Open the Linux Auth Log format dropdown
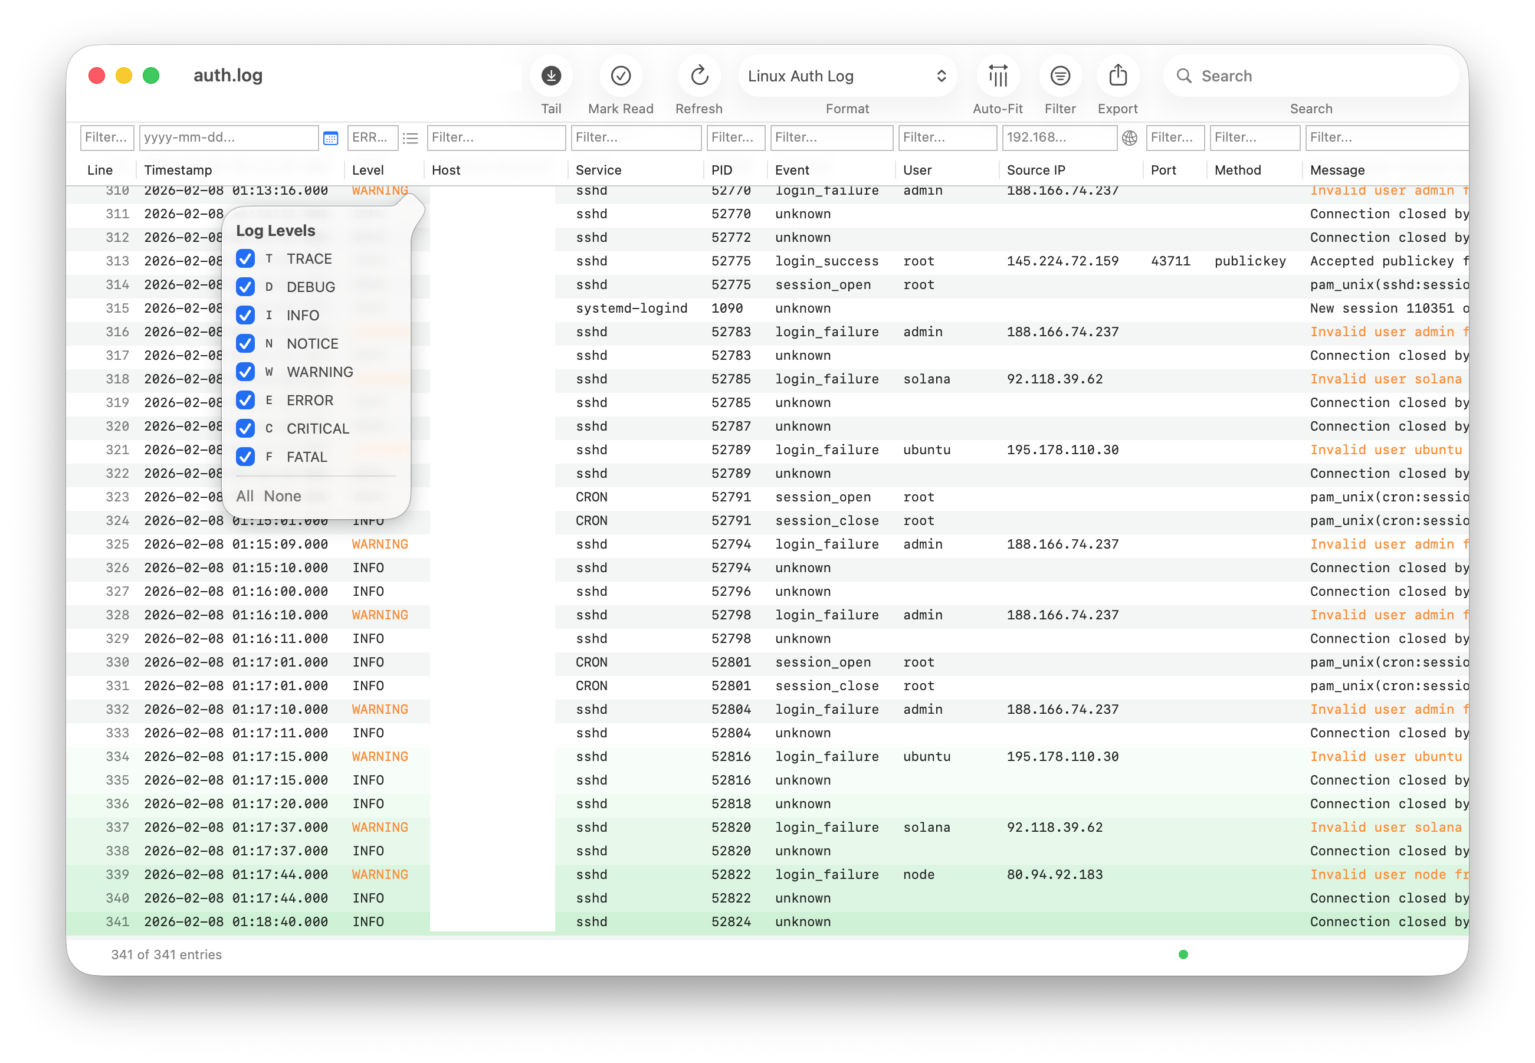This screenshot has width=1535, height=1063. 847,76
